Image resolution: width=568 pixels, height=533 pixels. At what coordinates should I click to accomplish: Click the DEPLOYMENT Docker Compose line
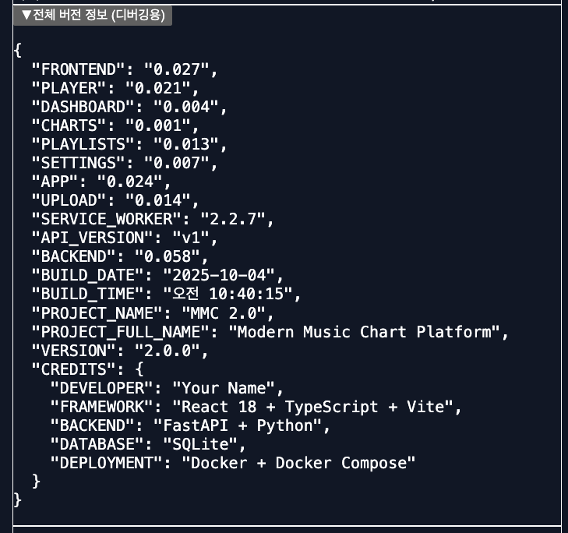pos(233,463)
